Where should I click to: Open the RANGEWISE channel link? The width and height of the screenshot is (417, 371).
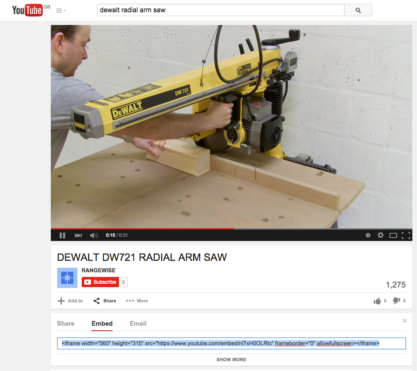(98, 270)
